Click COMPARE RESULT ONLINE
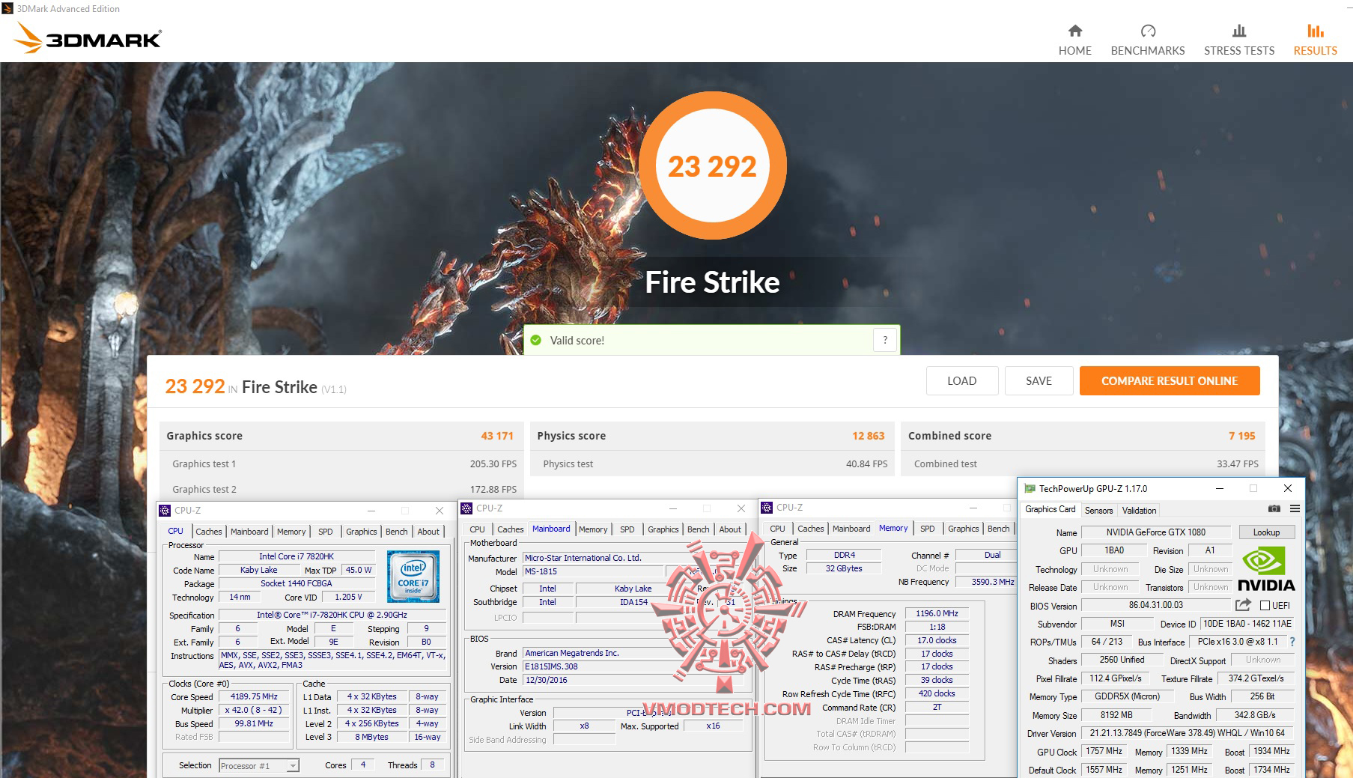 tap(1170, 380)
